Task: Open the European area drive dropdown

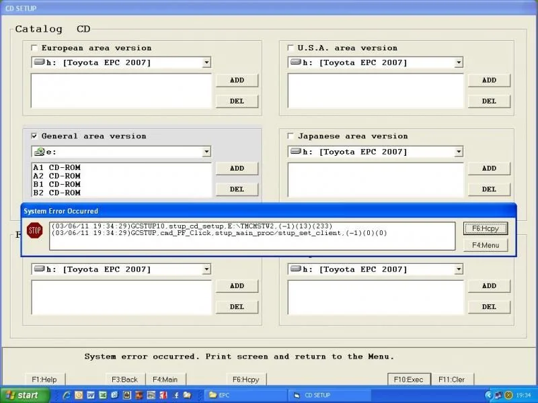Action: pos(206,62)
